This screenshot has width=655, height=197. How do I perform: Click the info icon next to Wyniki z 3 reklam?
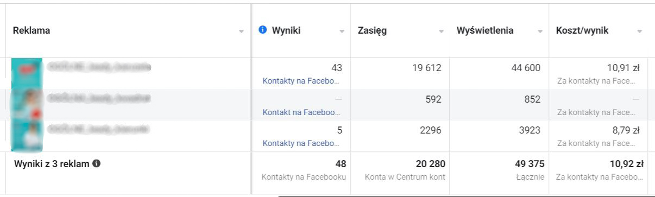[x=96, y=163]
